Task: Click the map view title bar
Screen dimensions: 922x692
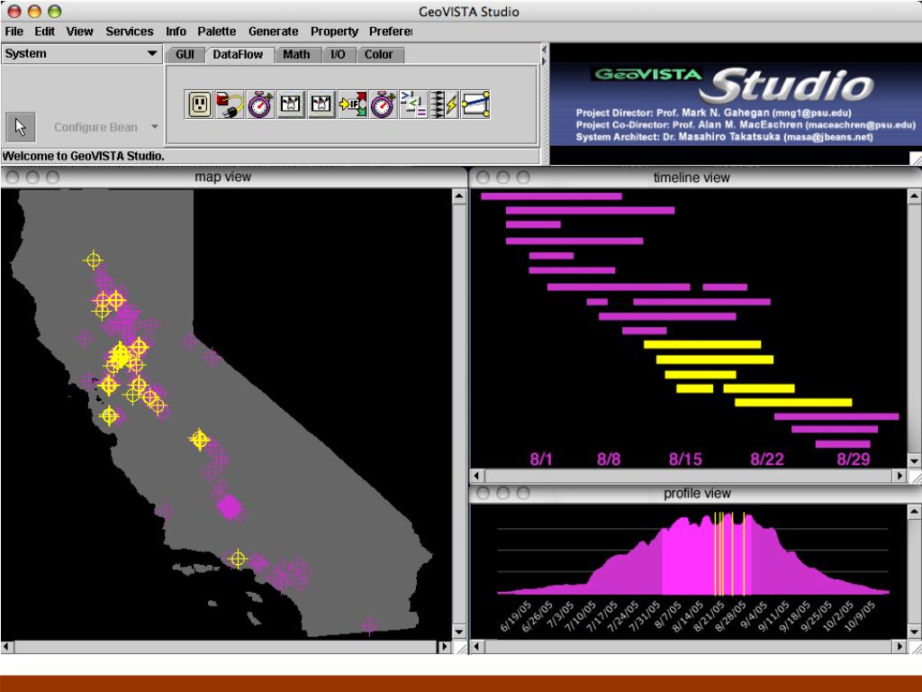Action: coord(234,178)
